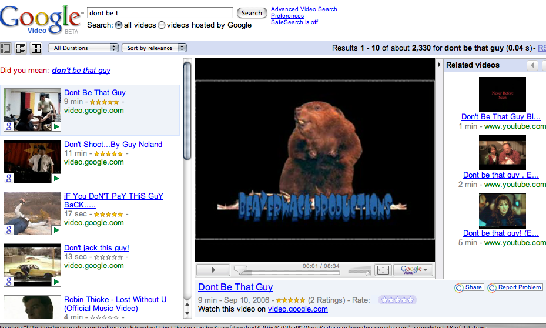
Task: Click the Search button
Action: [x=252, y=13]
